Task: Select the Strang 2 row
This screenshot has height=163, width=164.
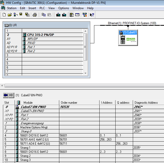Action: [x=84, y=156]
